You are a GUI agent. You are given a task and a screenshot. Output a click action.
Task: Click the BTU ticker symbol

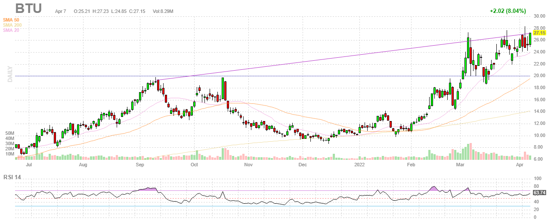point(28,9)
